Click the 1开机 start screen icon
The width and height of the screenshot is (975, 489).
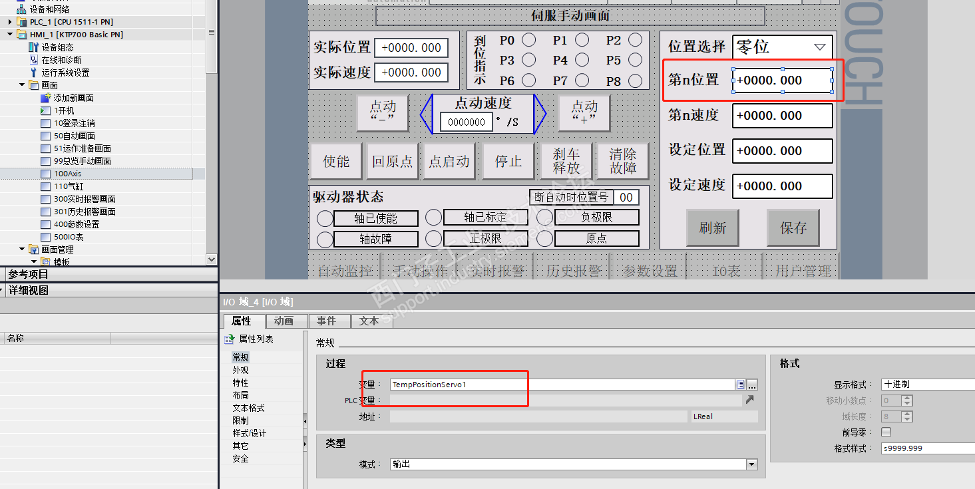click(x=45, y=110)
